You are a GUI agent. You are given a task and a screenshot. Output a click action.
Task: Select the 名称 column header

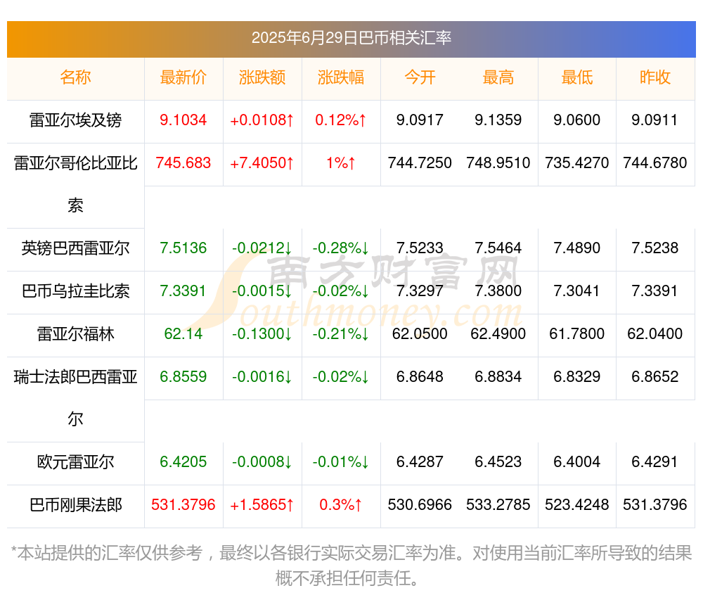tap(75, 77)
